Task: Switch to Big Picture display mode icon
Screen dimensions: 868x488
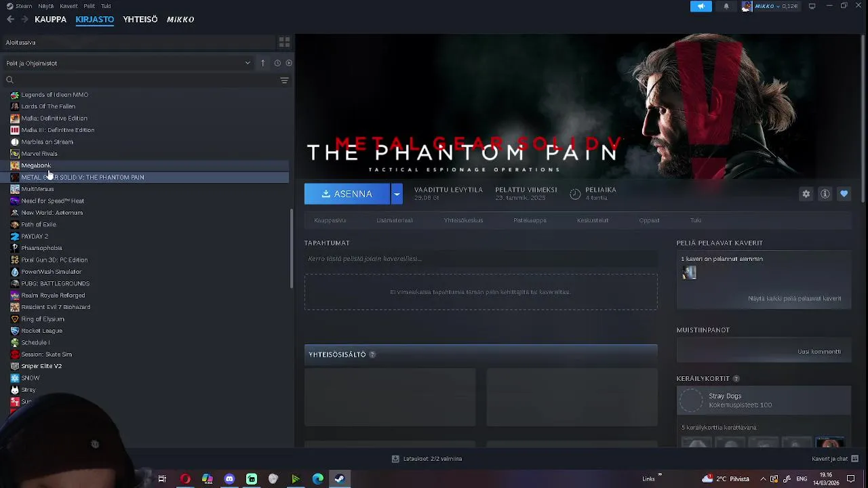Action: [x=812, y=6]
